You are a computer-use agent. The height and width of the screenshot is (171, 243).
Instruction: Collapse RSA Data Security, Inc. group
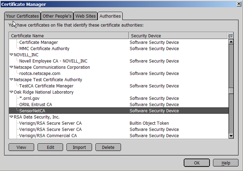coord(11,117)
